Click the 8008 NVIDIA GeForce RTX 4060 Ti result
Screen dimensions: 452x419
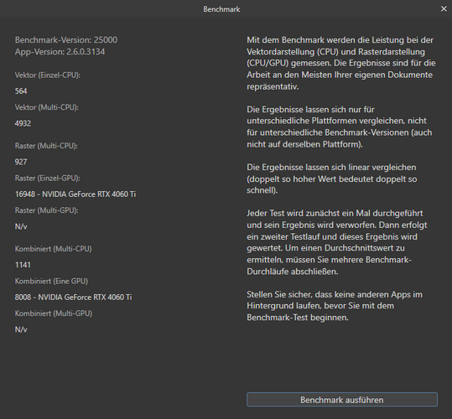coord(73,297)
